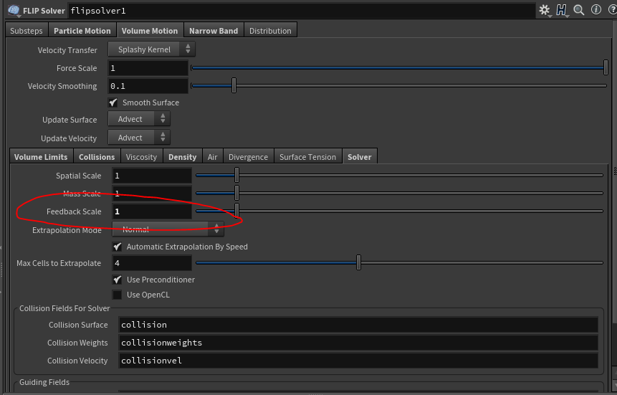This screenshot has width=617, height=395.
Task: Switch to the Particle Motion tab
Action: click(82, 31)
